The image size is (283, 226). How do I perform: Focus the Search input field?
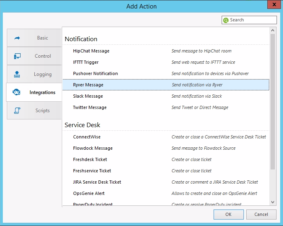click(249, 20)
